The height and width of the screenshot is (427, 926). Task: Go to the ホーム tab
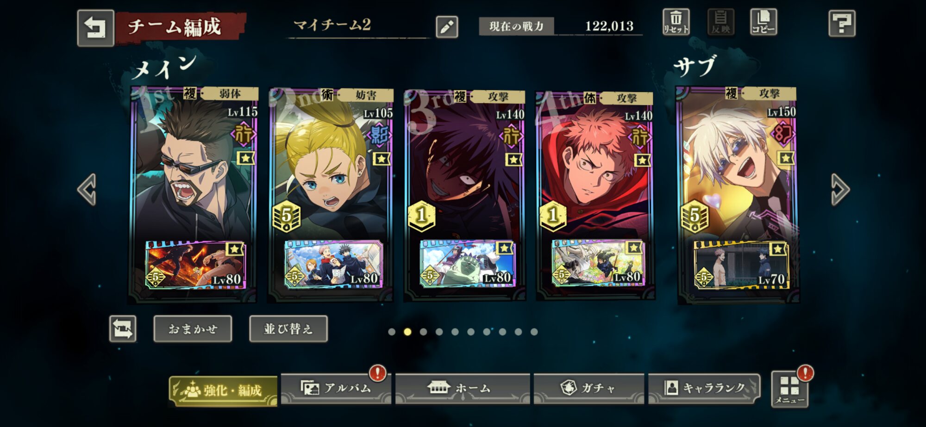click(x=463, y=389)
